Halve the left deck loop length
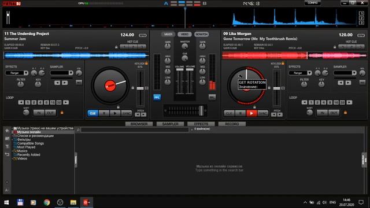 click(21, 102)
